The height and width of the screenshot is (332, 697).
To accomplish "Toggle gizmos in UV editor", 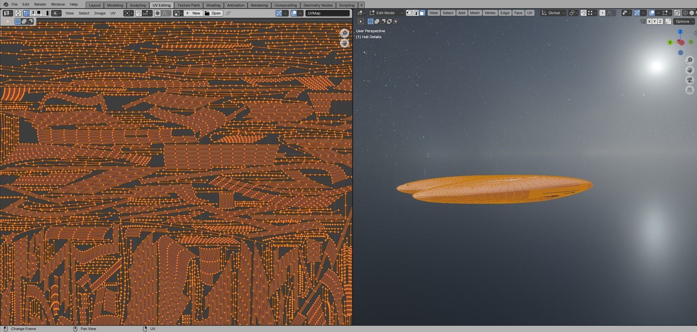I will pyautogui.click(x=279, y=13).
